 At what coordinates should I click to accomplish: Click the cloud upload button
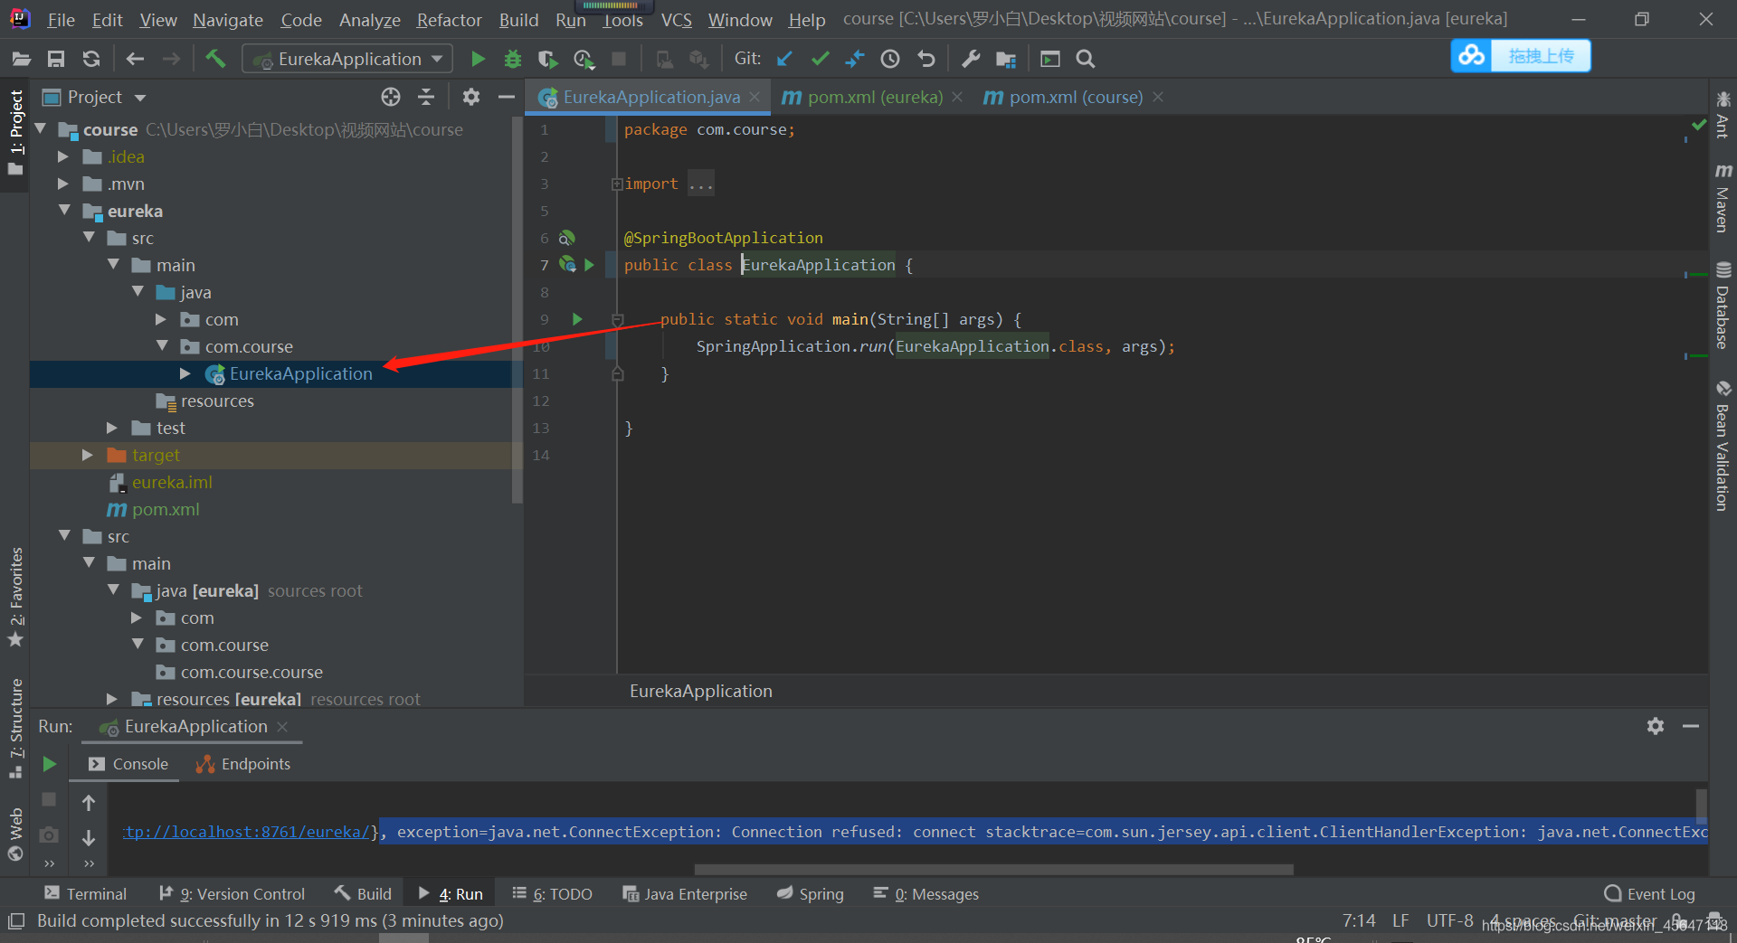1521,56
